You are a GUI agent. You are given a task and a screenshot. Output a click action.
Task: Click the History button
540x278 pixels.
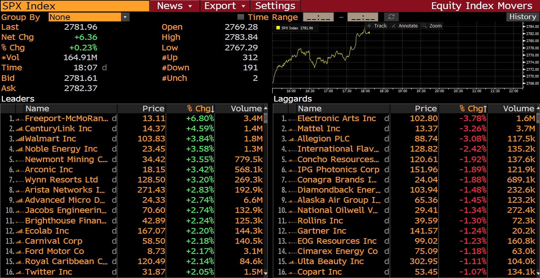[x=522, y=17]
